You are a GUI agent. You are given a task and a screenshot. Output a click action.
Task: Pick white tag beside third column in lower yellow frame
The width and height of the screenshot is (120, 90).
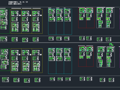click(x=41, y=54)
